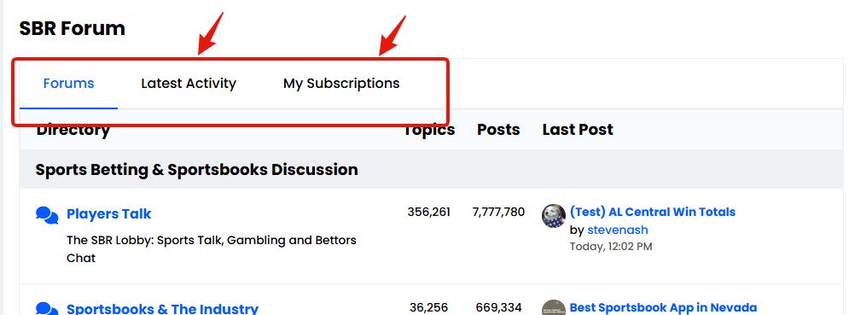855x315 pixels.
Task: Open the Players Talk forum
Action: pos(108,214)
